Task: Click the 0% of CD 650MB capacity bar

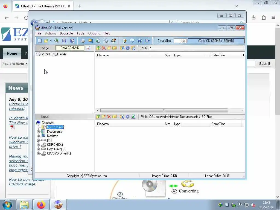Action: 216,41
